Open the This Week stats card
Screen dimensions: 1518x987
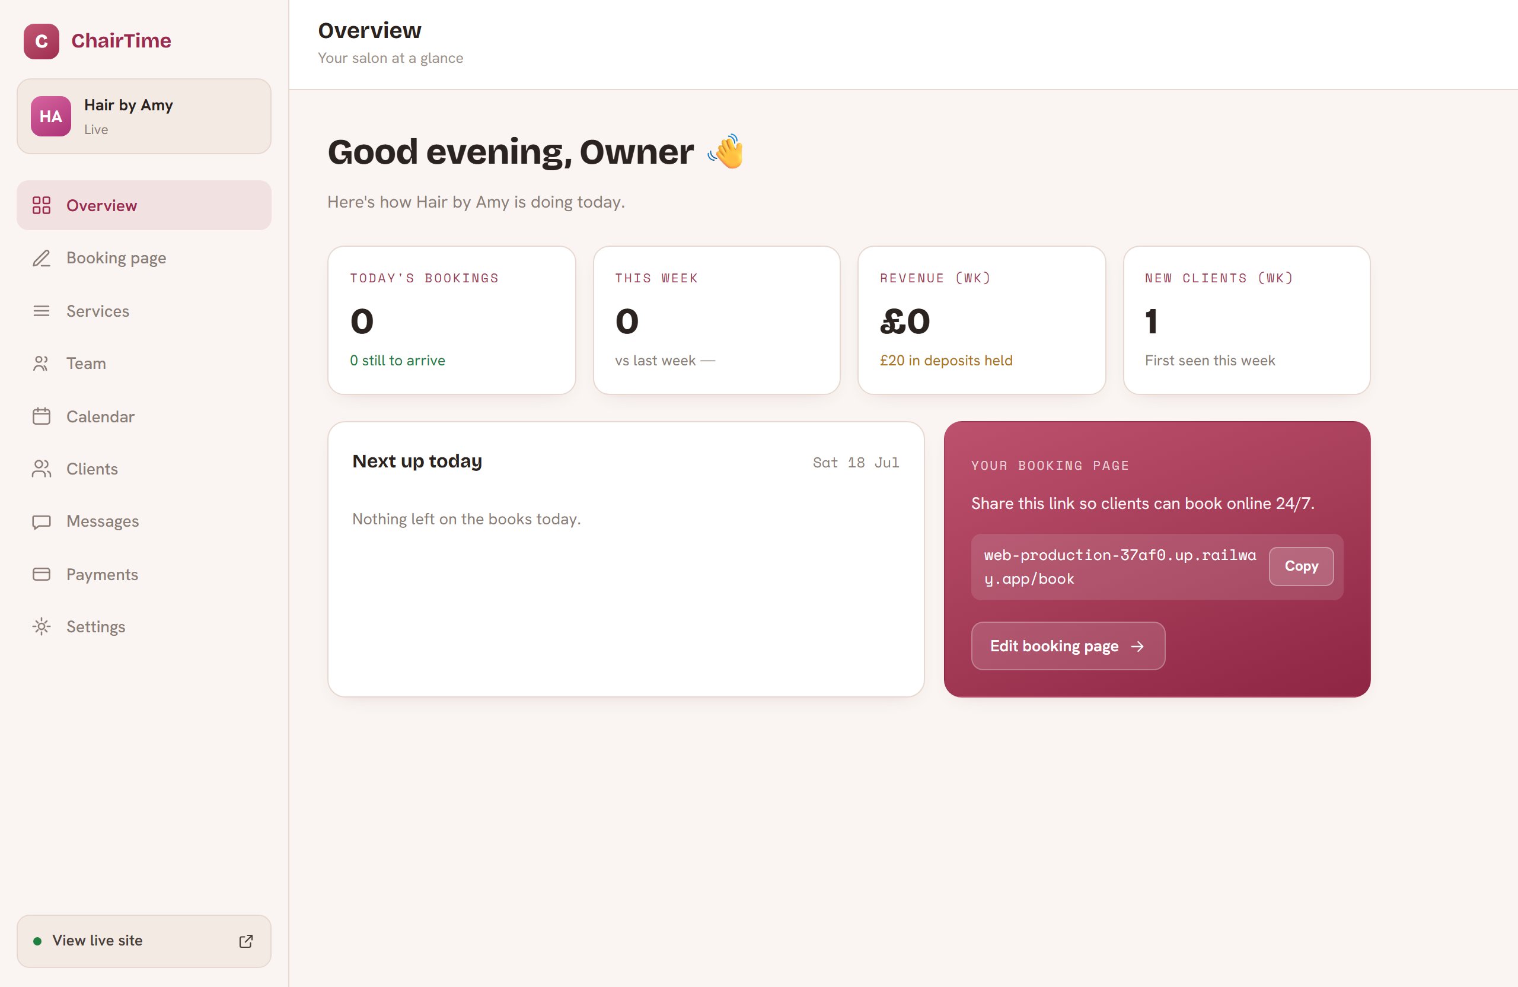(716, 320)
